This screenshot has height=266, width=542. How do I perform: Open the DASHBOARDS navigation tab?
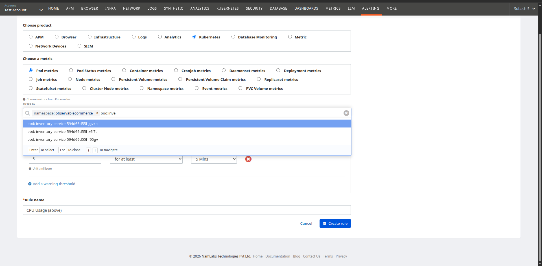point(306,8)
